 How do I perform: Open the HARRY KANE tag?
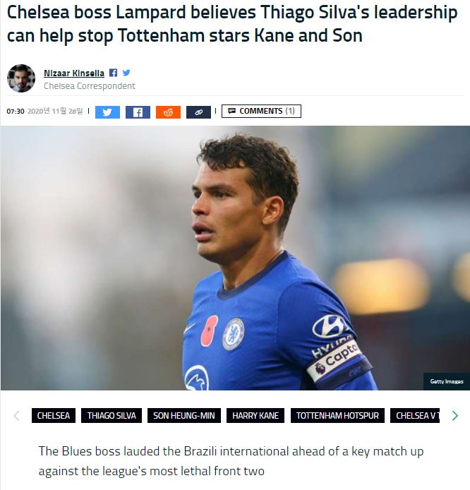(x=255, y=415)
